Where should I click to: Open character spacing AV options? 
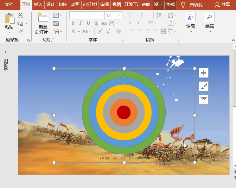tap(113, 23)
